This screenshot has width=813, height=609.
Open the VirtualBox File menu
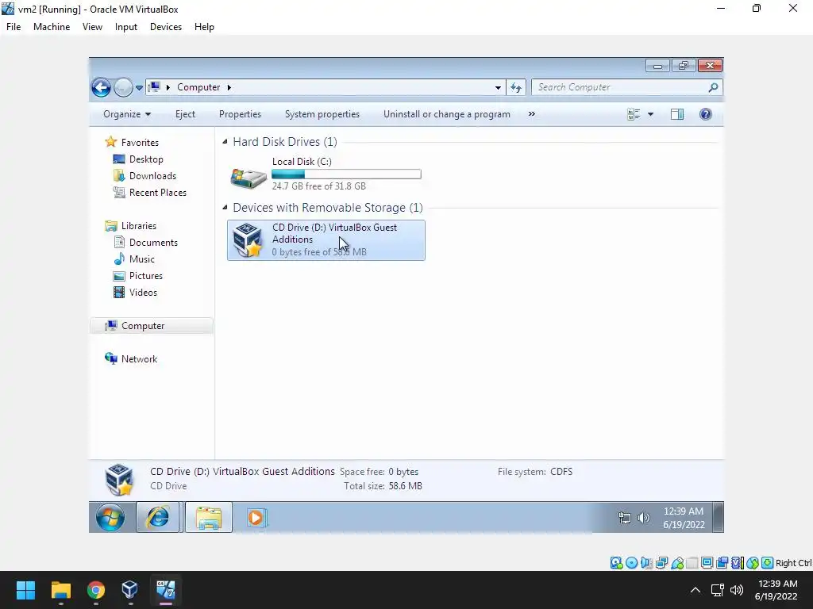pyautogui.click(x=13, y=27)
